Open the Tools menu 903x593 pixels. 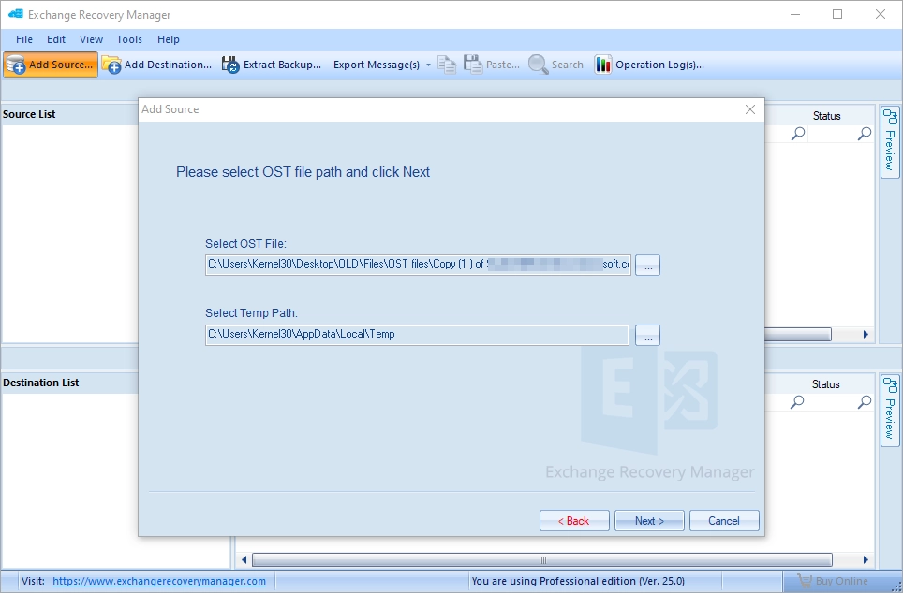click(129, 39)
